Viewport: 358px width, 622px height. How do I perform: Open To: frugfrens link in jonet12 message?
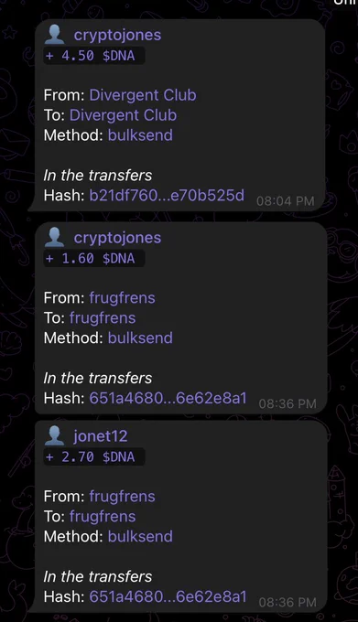[x=103, y=517]
